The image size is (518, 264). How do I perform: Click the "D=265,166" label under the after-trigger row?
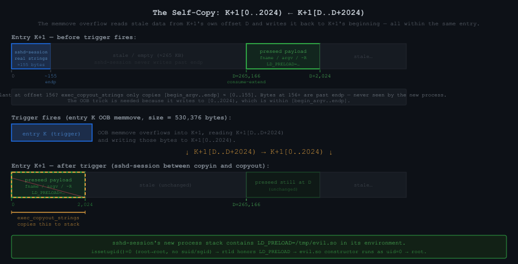[246, 204]
